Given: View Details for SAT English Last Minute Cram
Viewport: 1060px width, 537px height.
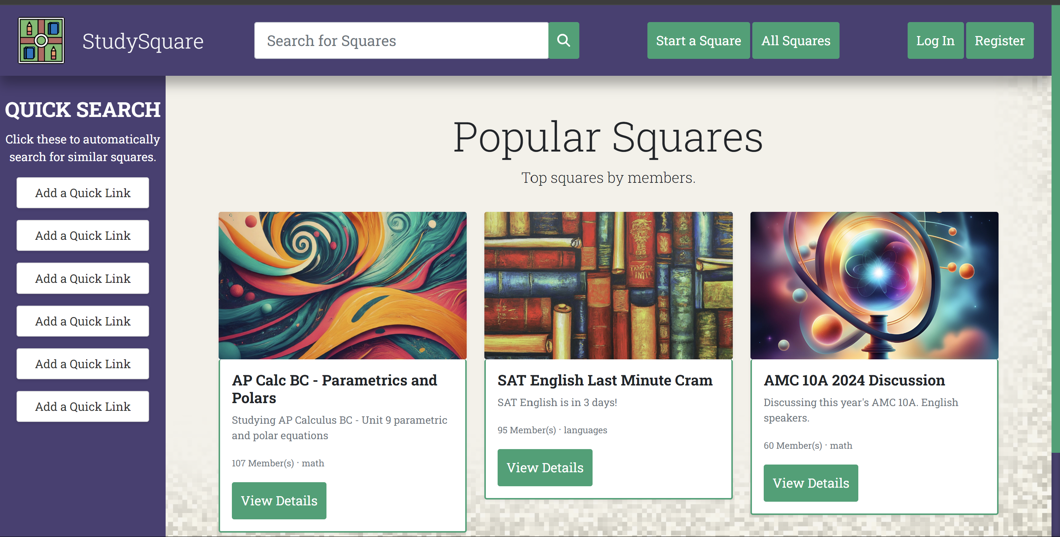Looking at the screenshot, I should coord(545,467).
